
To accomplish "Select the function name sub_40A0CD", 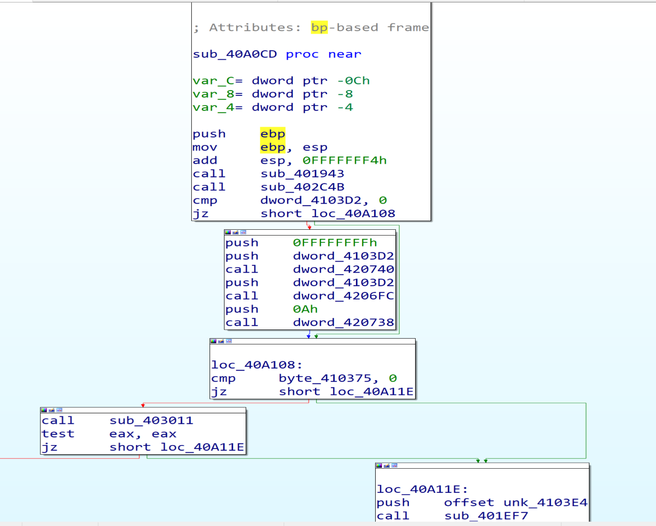I will (x=235, y=54).
